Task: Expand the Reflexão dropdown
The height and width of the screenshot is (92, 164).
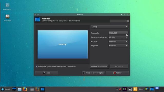Action: (118, 45)
